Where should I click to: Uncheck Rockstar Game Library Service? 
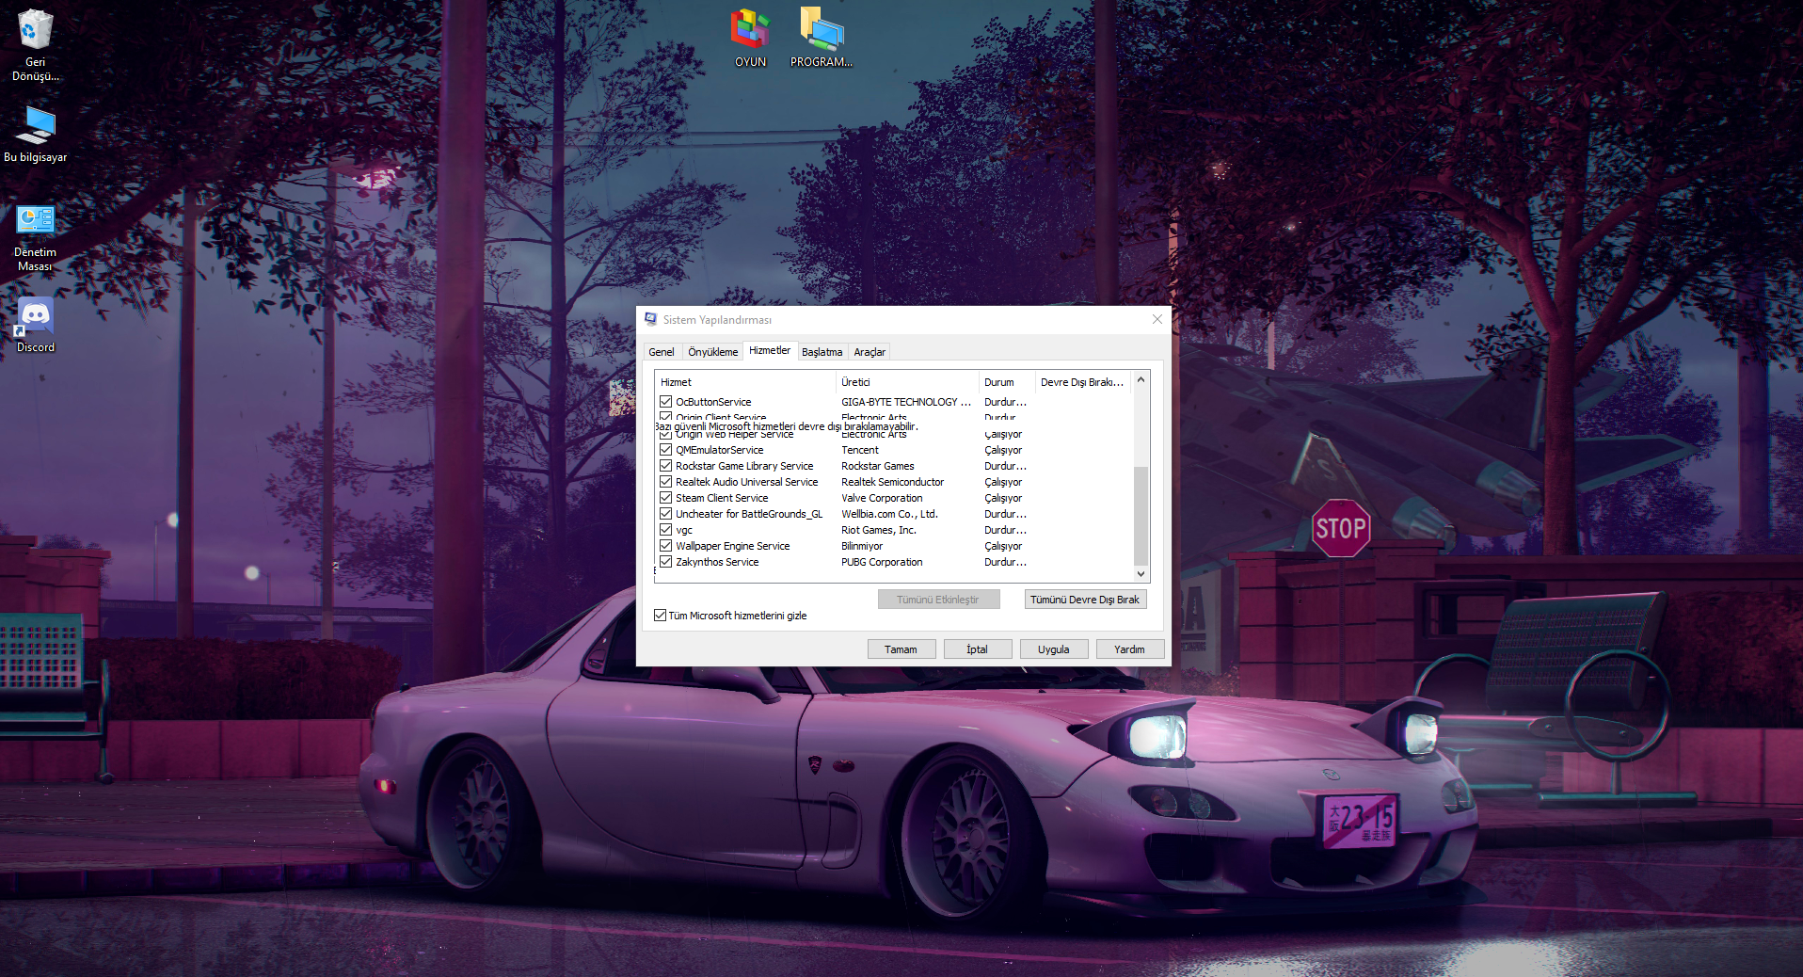[665, 465]
